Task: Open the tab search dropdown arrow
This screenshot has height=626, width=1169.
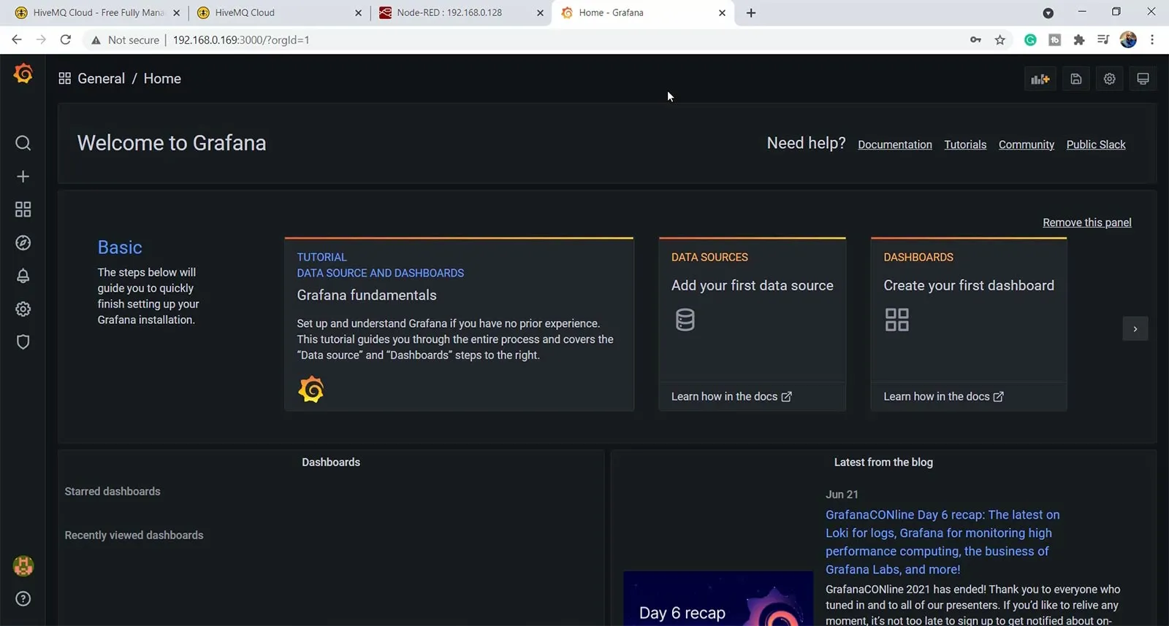Action: tap(1048, 13)
